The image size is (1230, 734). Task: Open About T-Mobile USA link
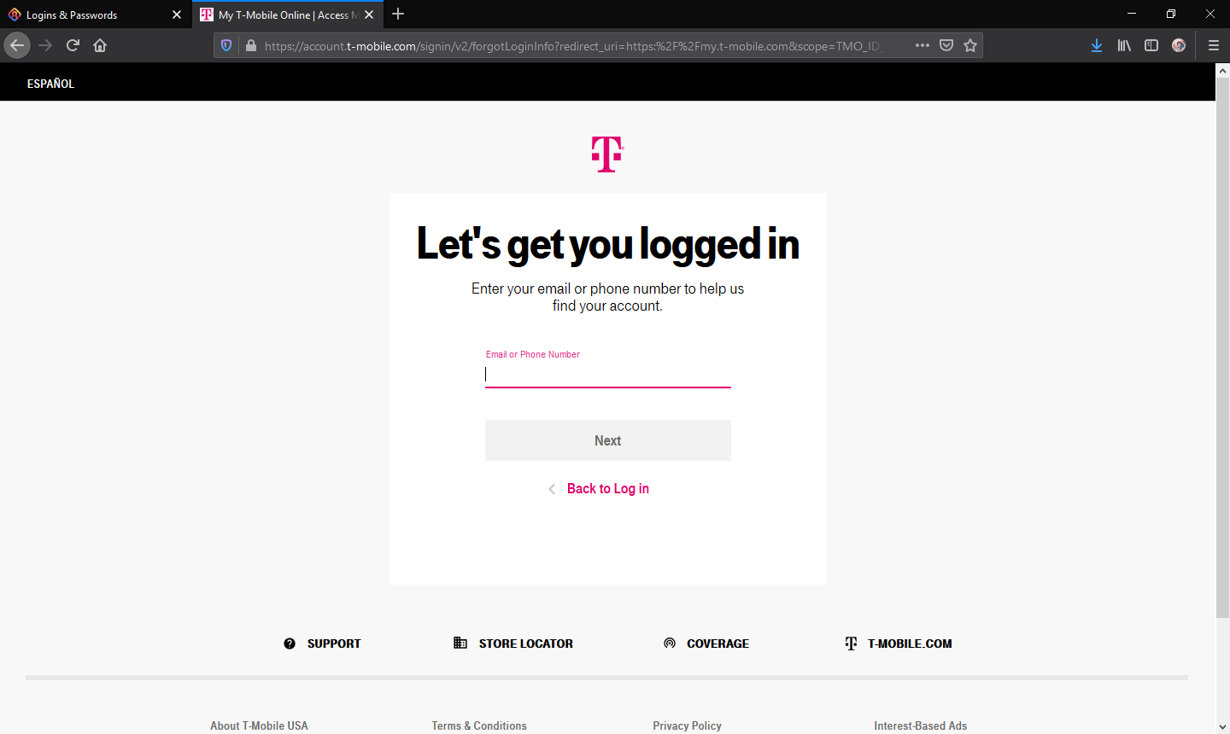(x=259, y=725)
